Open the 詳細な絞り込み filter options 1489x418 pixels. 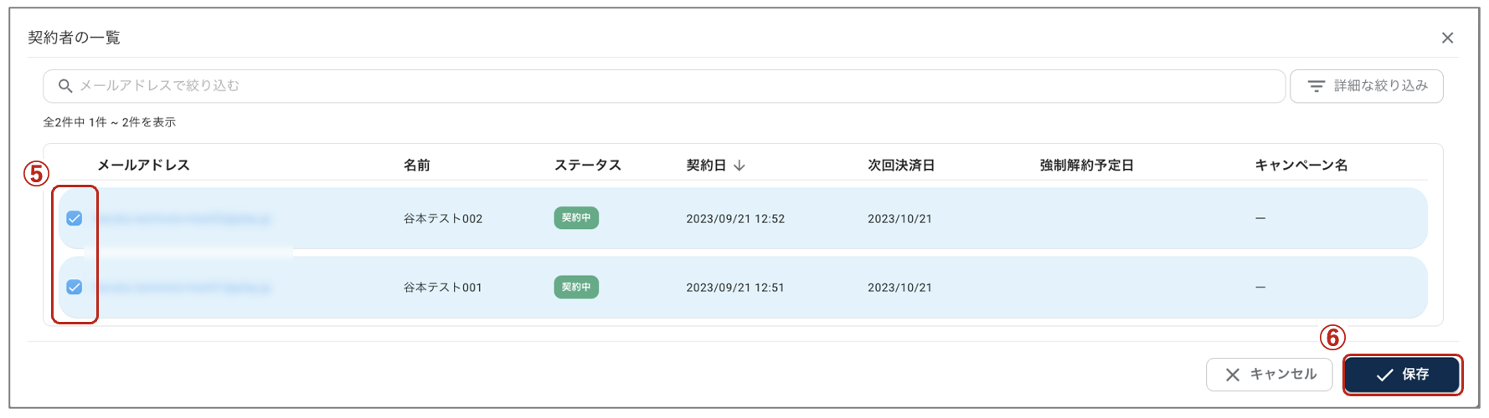[x=1366, y=86]
